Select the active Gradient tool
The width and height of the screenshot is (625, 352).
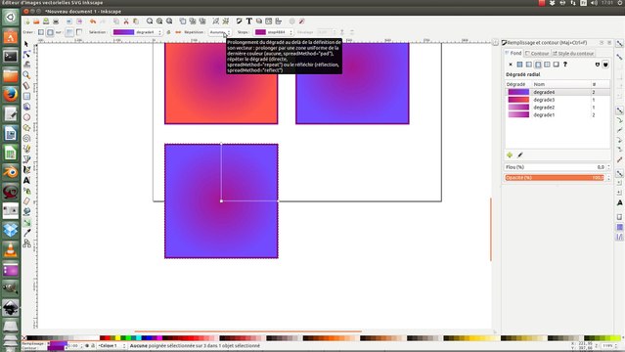click(26, 222)
